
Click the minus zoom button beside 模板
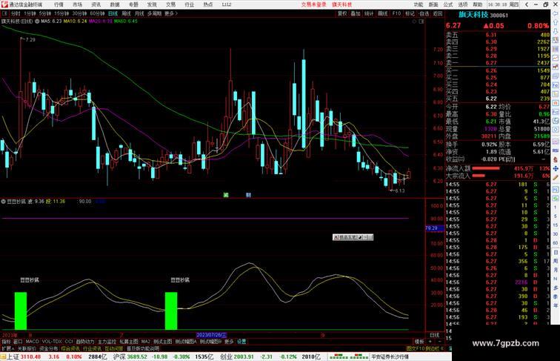point(440,342)
